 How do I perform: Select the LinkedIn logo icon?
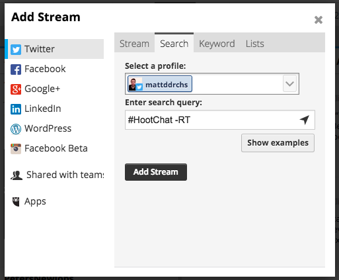coord(16,109)
